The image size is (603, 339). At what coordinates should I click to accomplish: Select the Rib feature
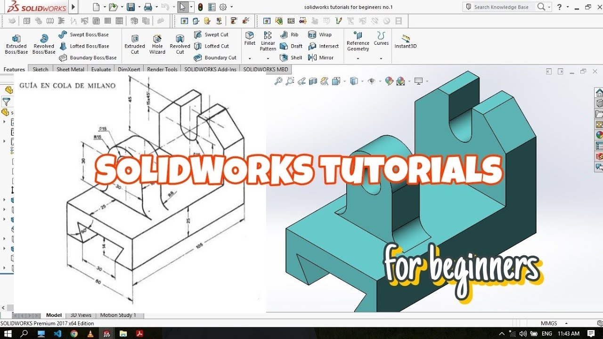(x=289, y=34)
